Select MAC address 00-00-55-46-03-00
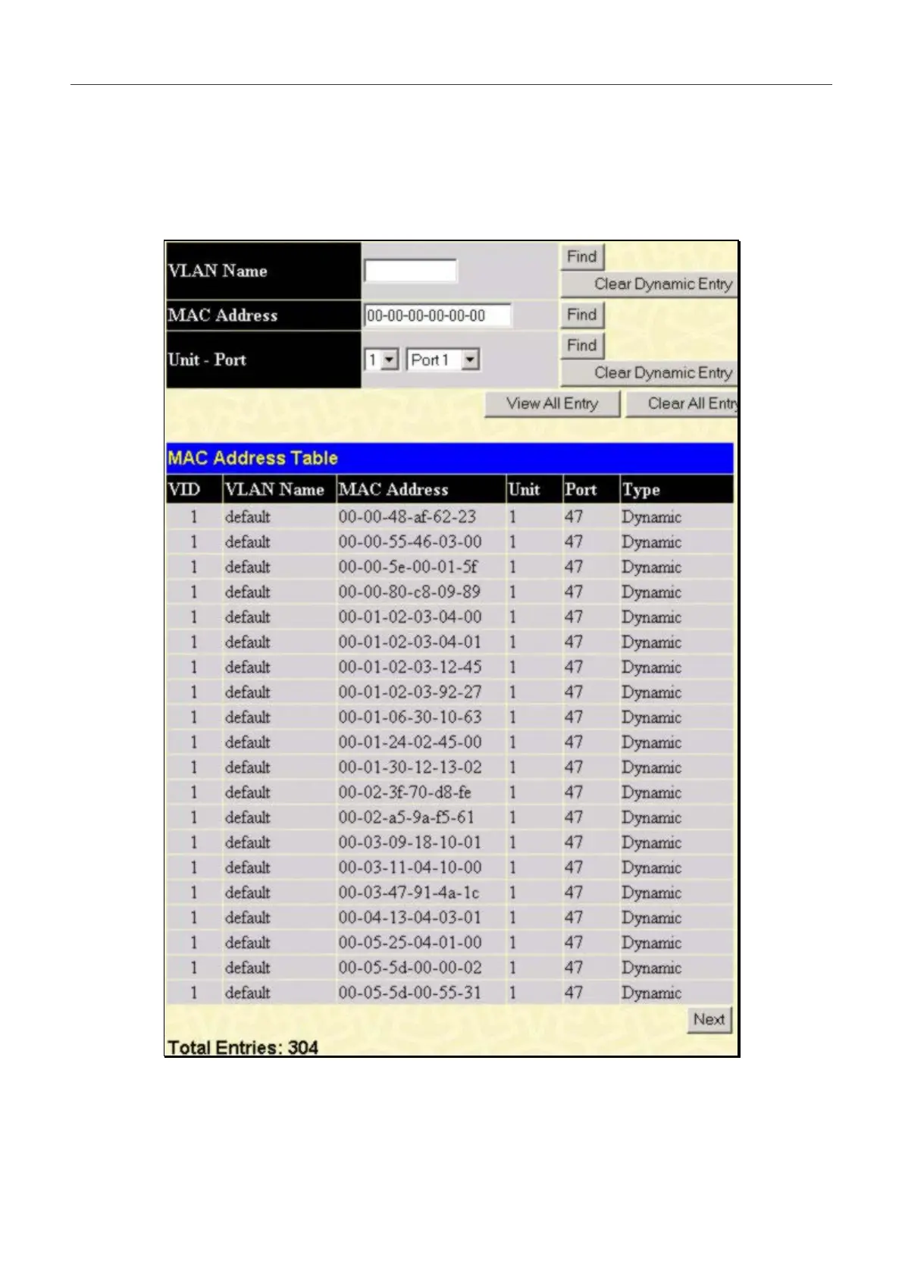This screenshot has width=902, height=1277. click(x=409, y=542)
